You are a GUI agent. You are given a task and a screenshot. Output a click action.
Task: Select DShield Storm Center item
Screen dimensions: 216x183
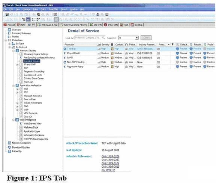[x=34, y=78]
